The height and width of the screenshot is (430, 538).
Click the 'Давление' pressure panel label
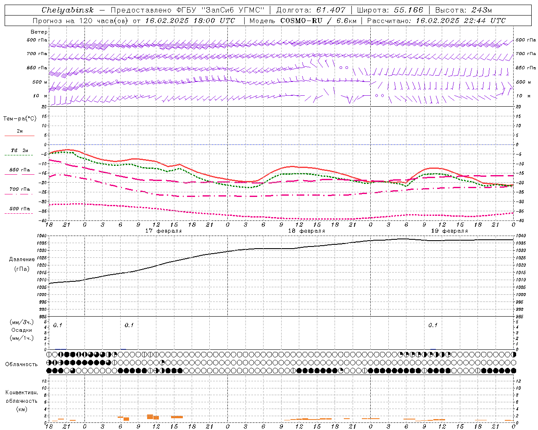(22, 260)
